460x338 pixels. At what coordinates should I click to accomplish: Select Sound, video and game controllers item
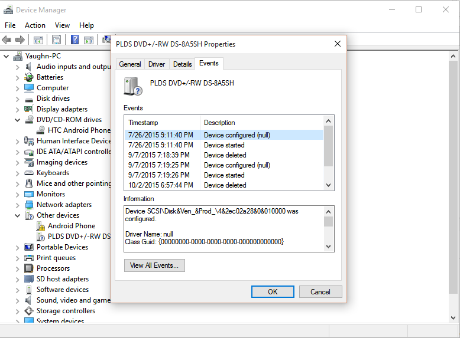tap(73, 300)
